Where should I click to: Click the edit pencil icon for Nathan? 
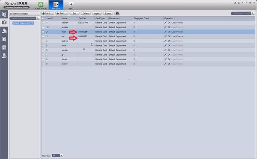click(165, 23)
